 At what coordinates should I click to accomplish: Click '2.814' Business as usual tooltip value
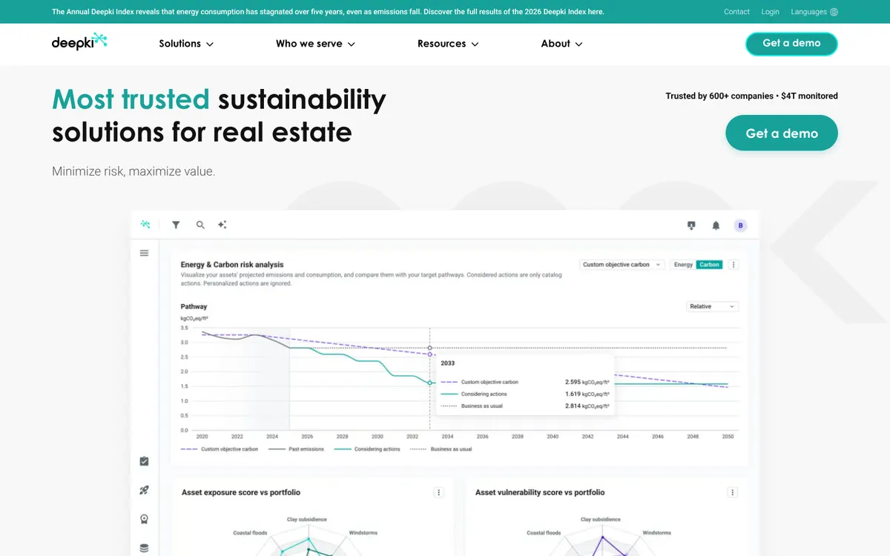pyautogui.click(x=574, y=406)
